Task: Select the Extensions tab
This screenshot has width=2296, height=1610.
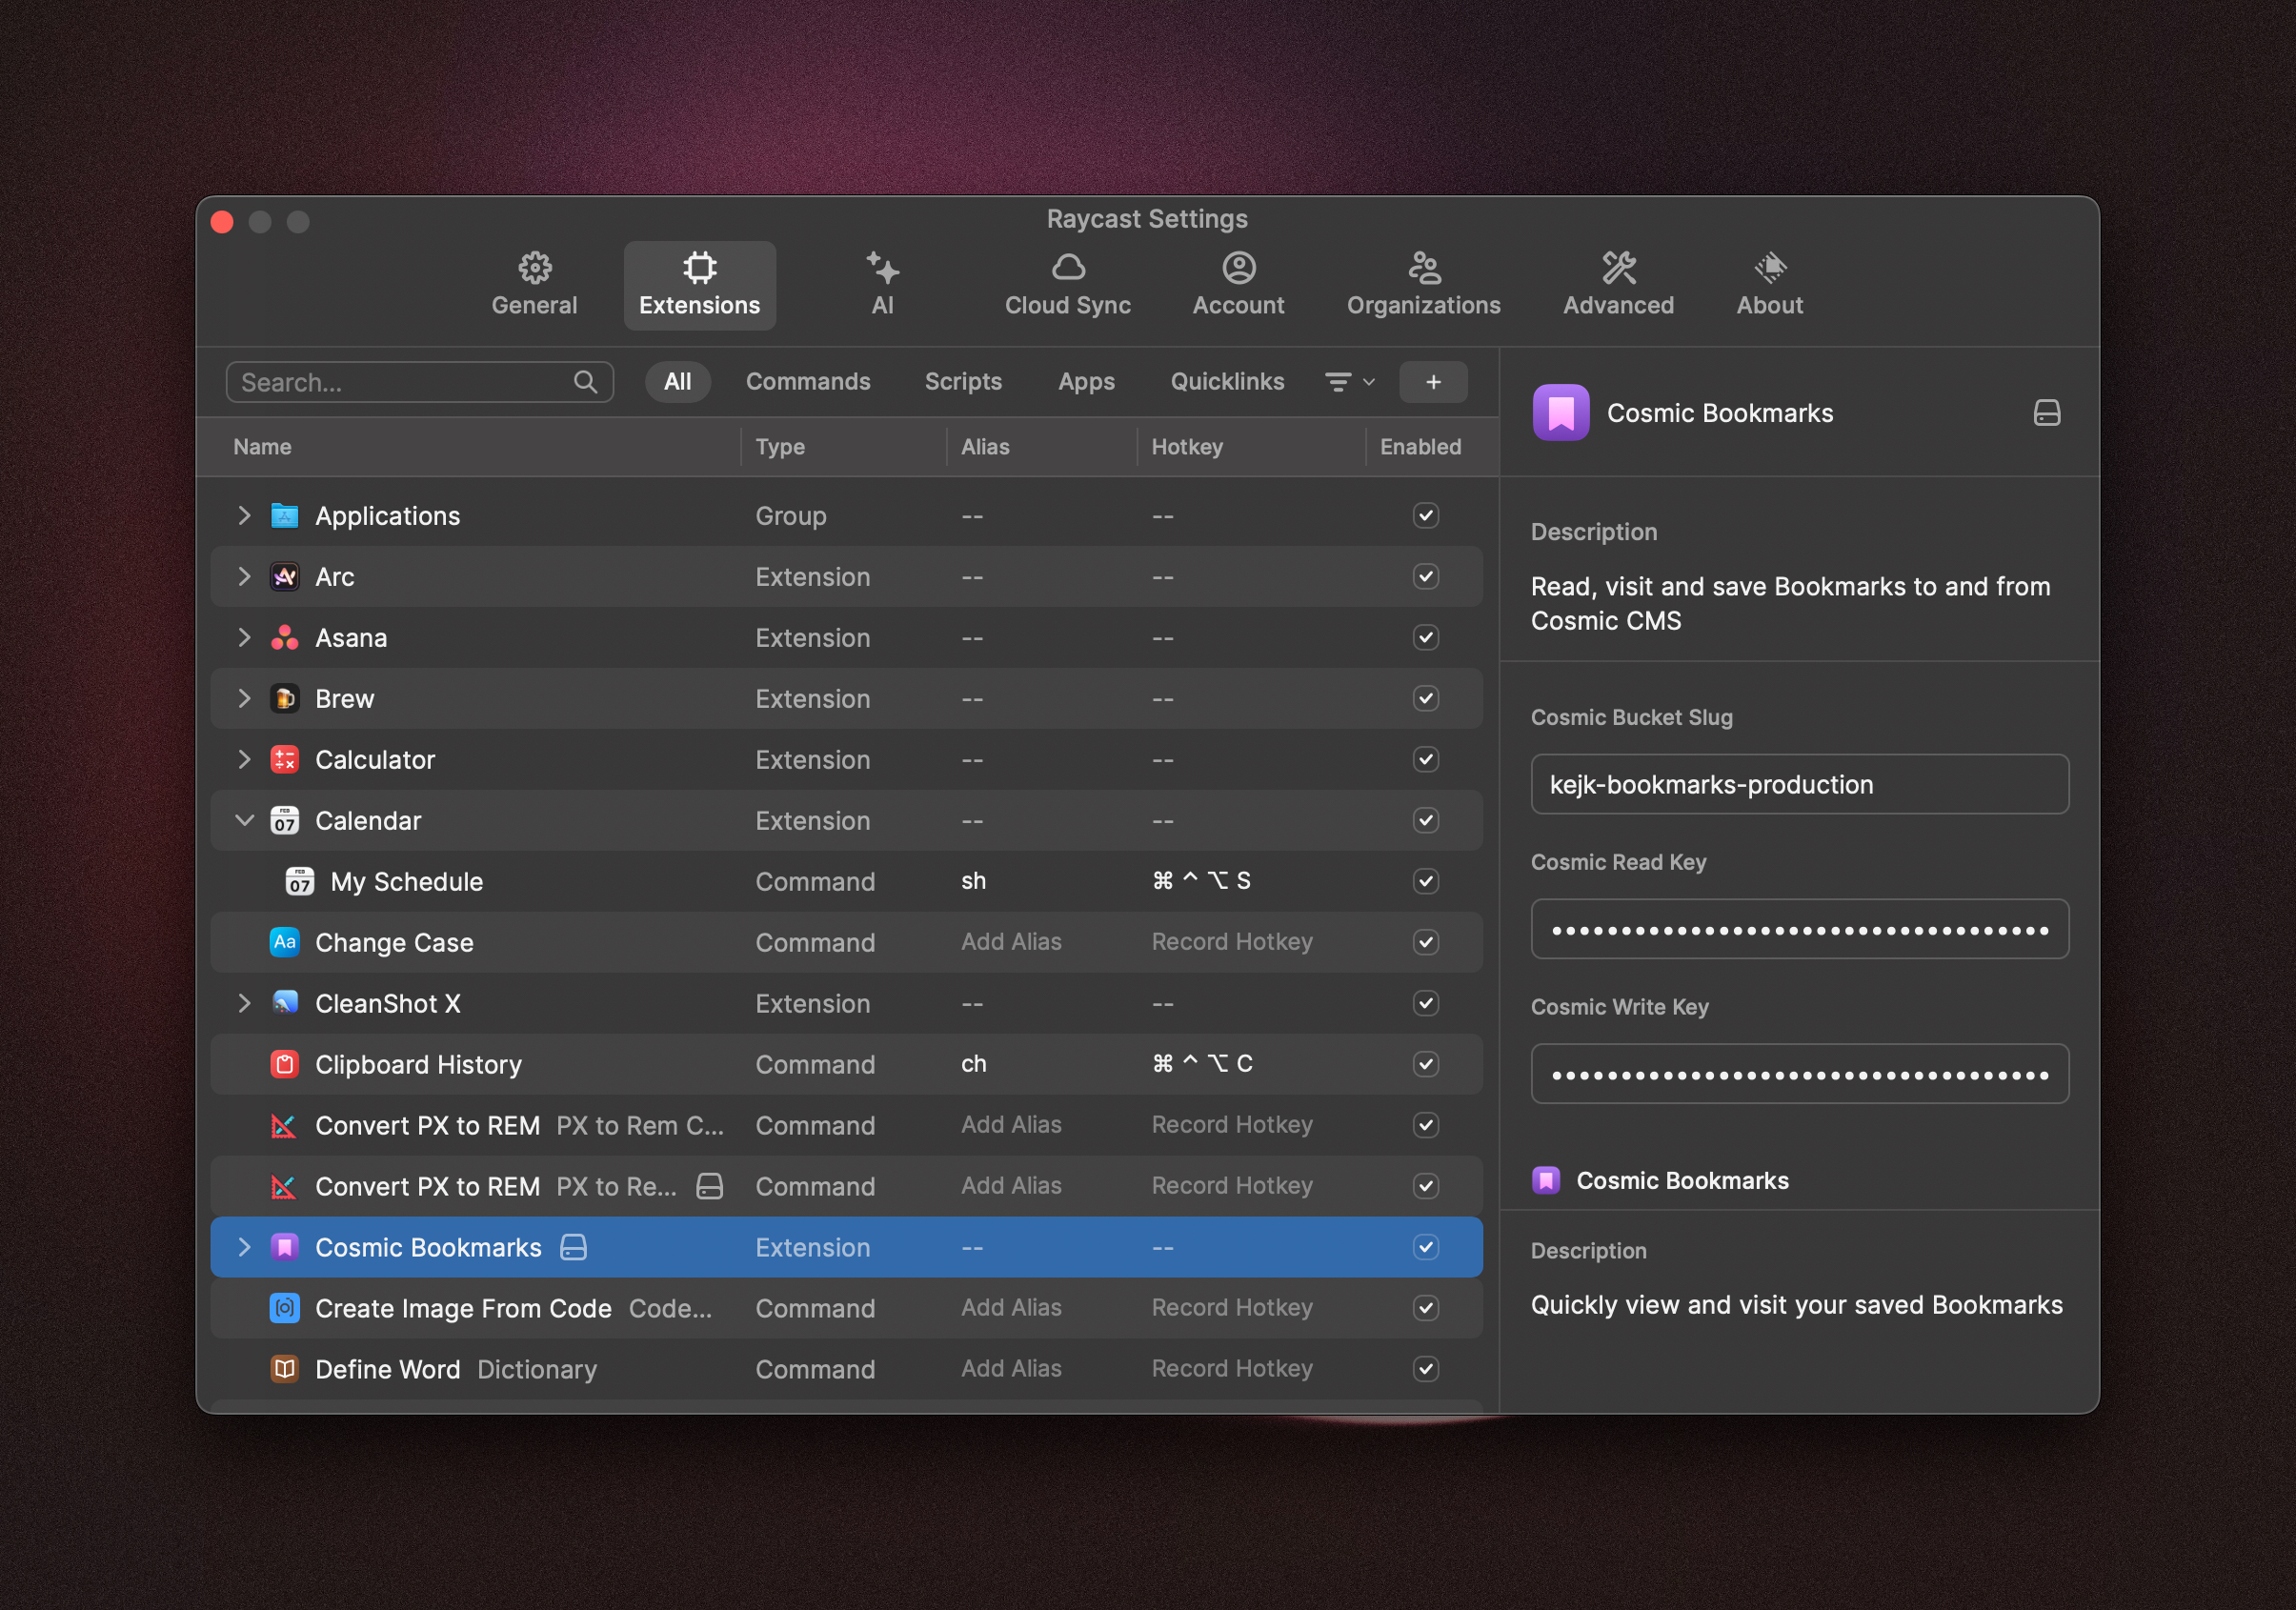Action: (699, 285)
